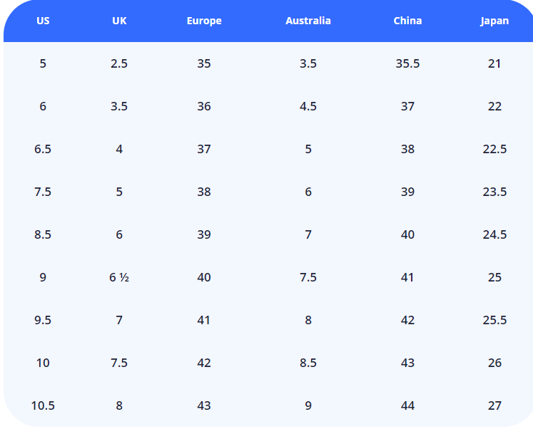The height and width of the screenshot is (434, 533).
Task: Select the US 8.5 cell
Action: pos(43,234)
